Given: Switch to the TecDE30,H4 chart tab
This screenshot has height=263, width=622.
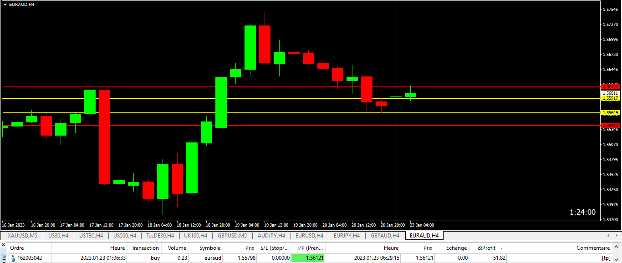Looking at the screenshot, I should click(160, 235).
